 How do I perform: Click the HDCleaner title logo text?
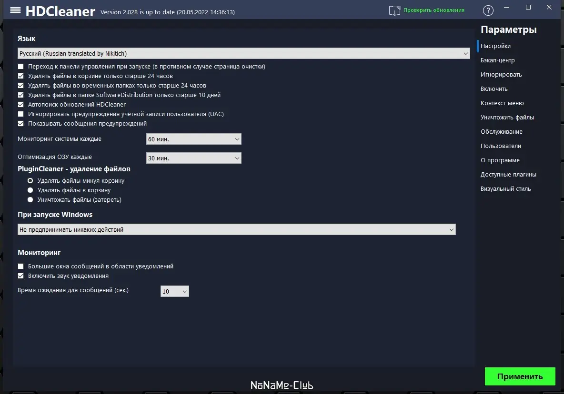click(x=60, y=11)
